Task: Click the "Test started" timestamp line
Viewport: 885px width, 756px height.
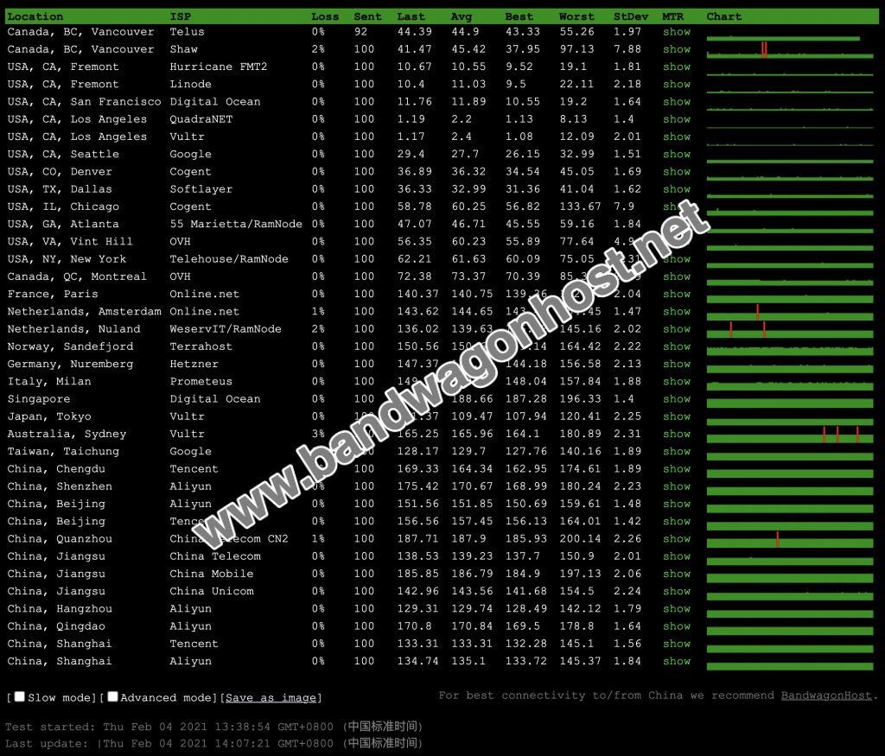Action: pyautogui.click(x=214, y=727)
